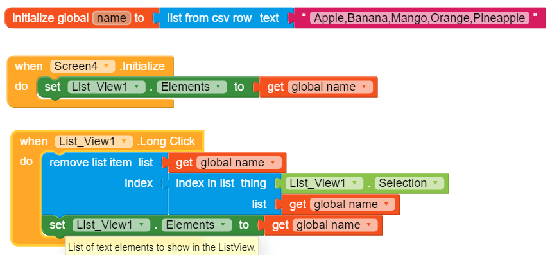
Task: Open List_View1 dropdown in Long Click set block
Action: coord(111,225)
